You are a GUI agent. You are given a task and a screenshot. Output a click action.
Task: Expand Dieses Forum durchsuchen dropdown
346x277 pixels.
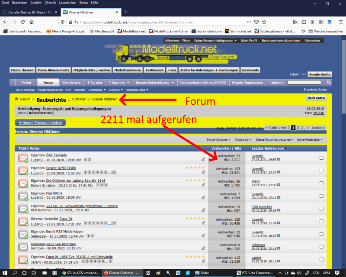pos(275,140)
